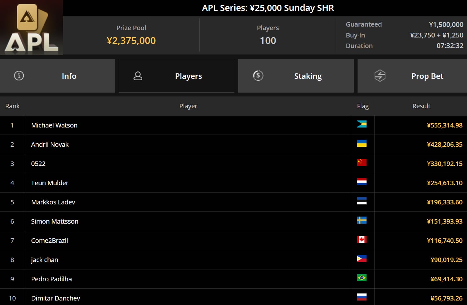
Task: Click Come2Brazil's Canada flag icon
Action: tap(362, 240)
